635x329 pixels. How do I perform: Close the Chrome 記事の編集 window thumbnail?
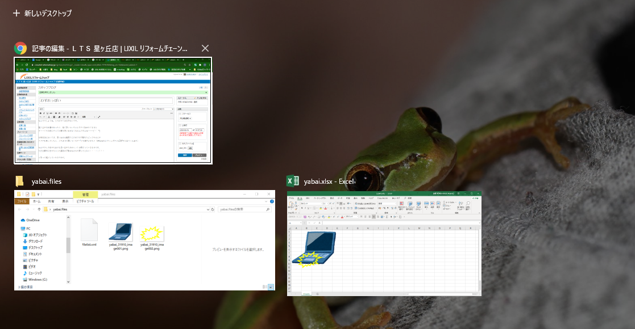(205, 48)
